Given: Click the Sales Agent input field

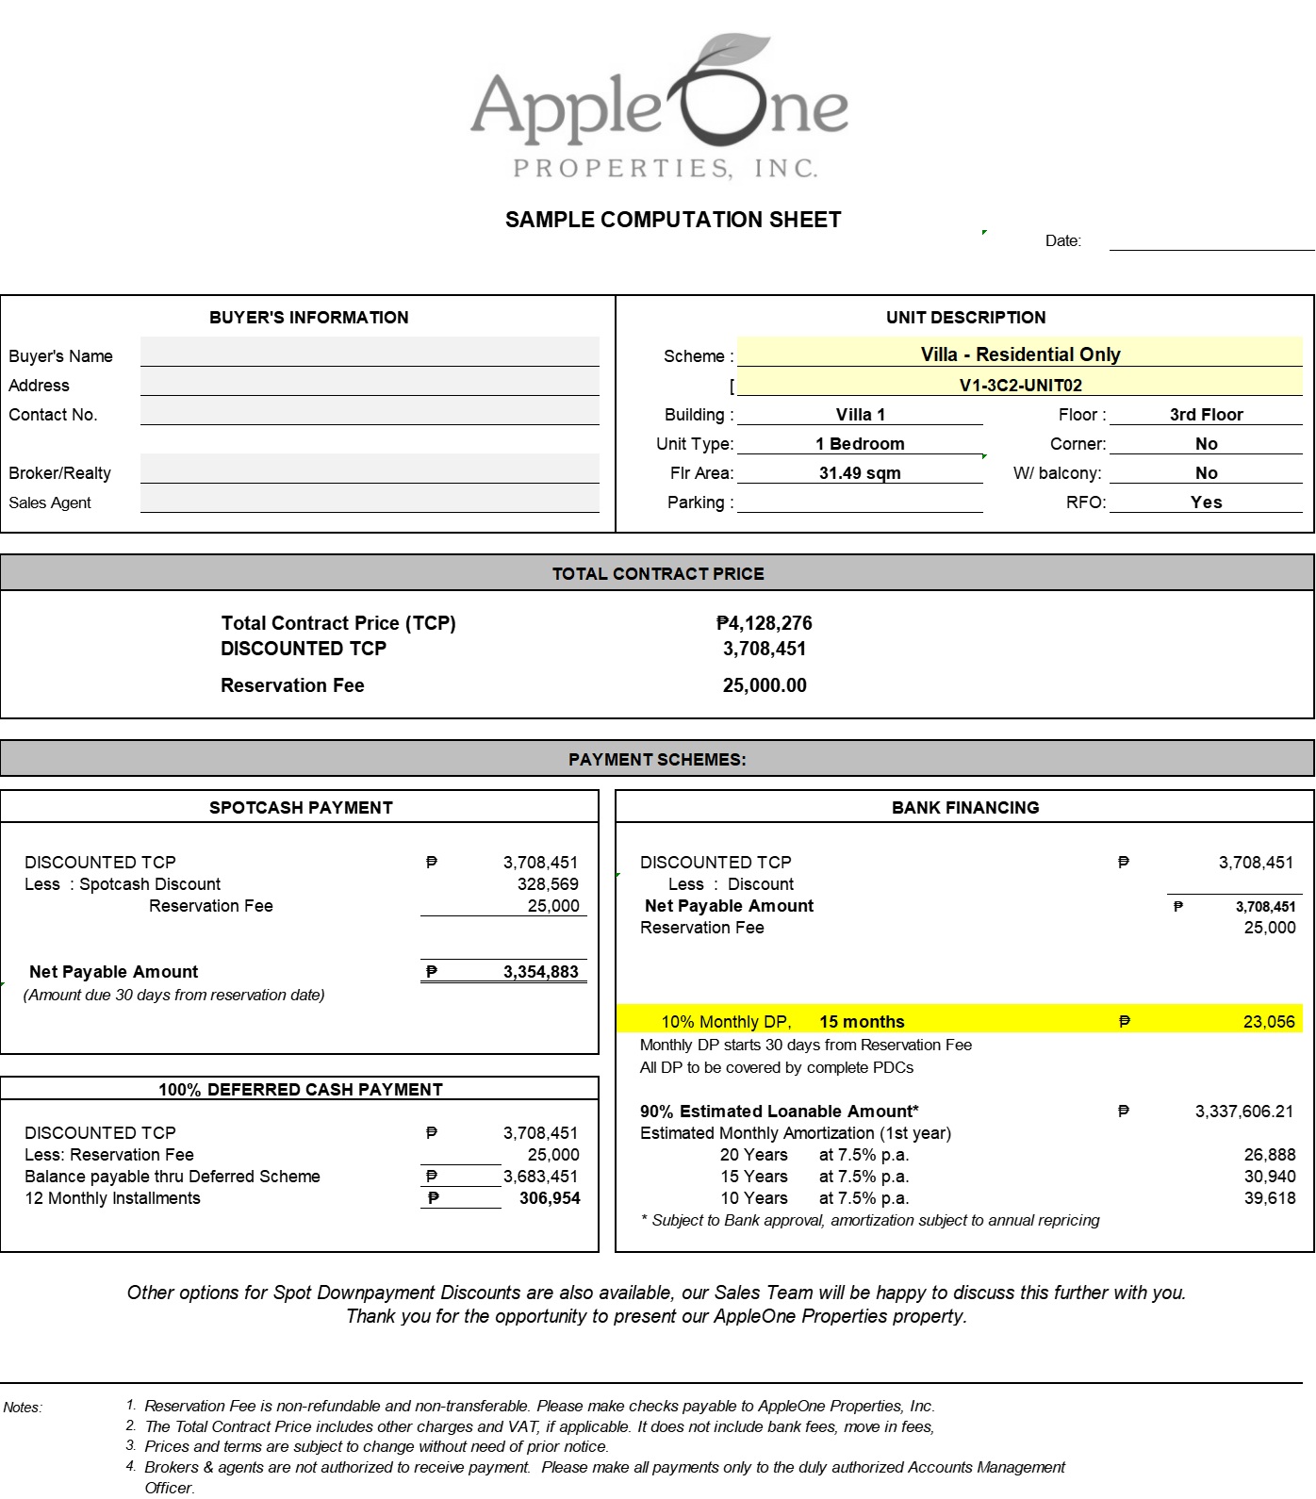Looking at the screenshot, I should tap(370, 499).
